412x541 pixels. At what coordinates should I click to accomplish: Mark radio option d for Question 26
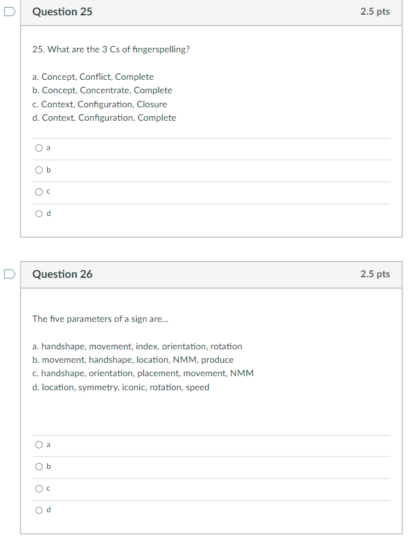tap(39, 510)
